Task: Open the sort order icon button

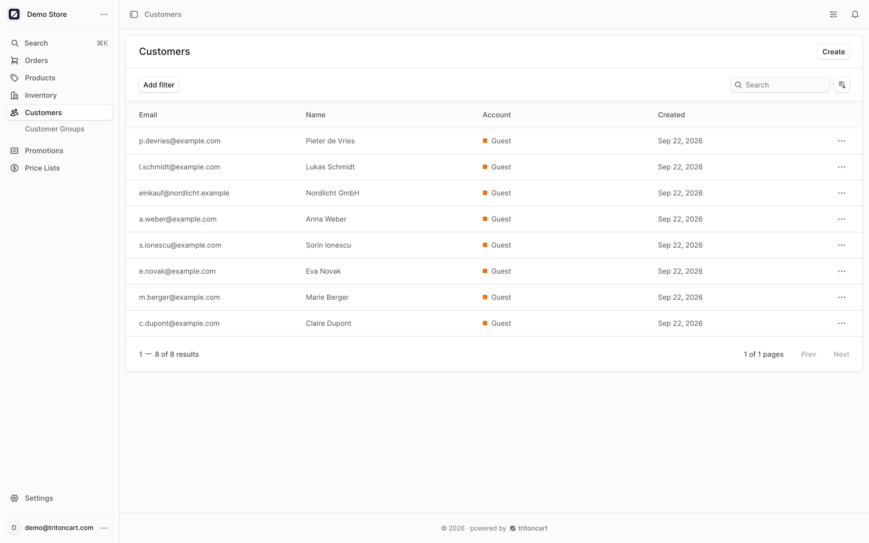Action: coord(842,85)
